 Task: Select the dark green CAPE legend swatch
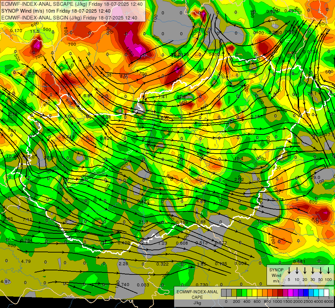coord(239,293)
